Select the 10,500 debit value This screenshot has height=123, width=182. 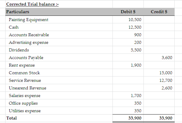135,20
